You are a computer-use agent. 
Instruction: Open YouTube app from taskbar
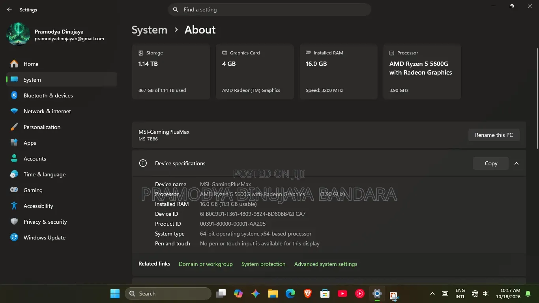click(x=342, y=294)
